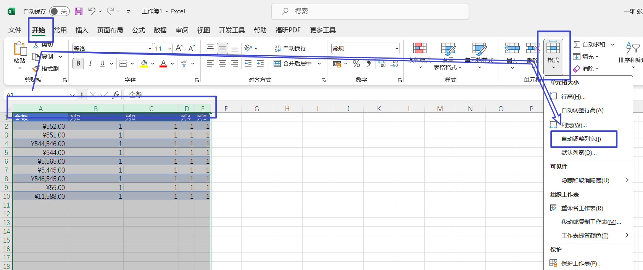Toggle Bold formatting button
The image size is (643, 270).
(x=78, y=64)
